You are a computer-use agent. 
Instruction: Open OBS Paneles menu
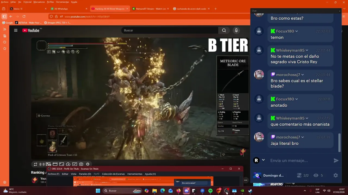pos(85,174)
